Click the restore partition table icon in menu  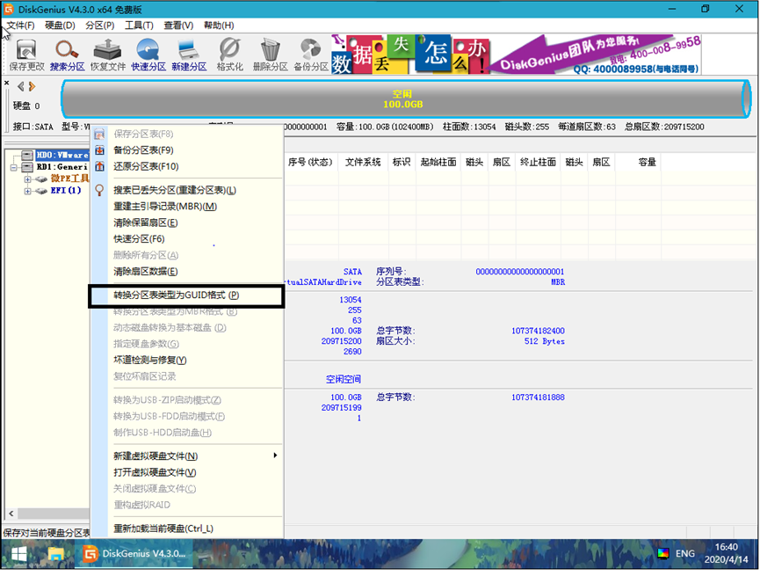click(x=99, y=166)
